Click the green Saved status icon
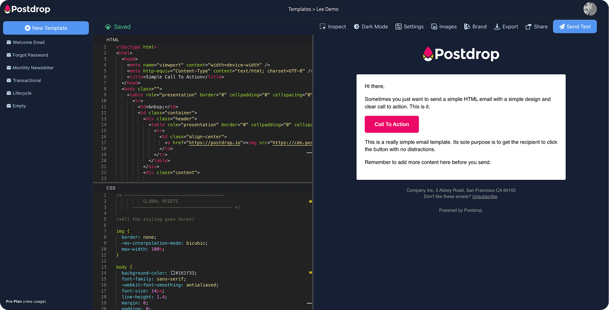The image size is (609, 310). pyautogui.click(x=108, y=27)
